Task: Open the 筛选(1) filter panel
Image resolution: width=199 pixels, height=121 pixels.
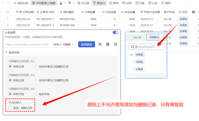Action: [99, 3]
